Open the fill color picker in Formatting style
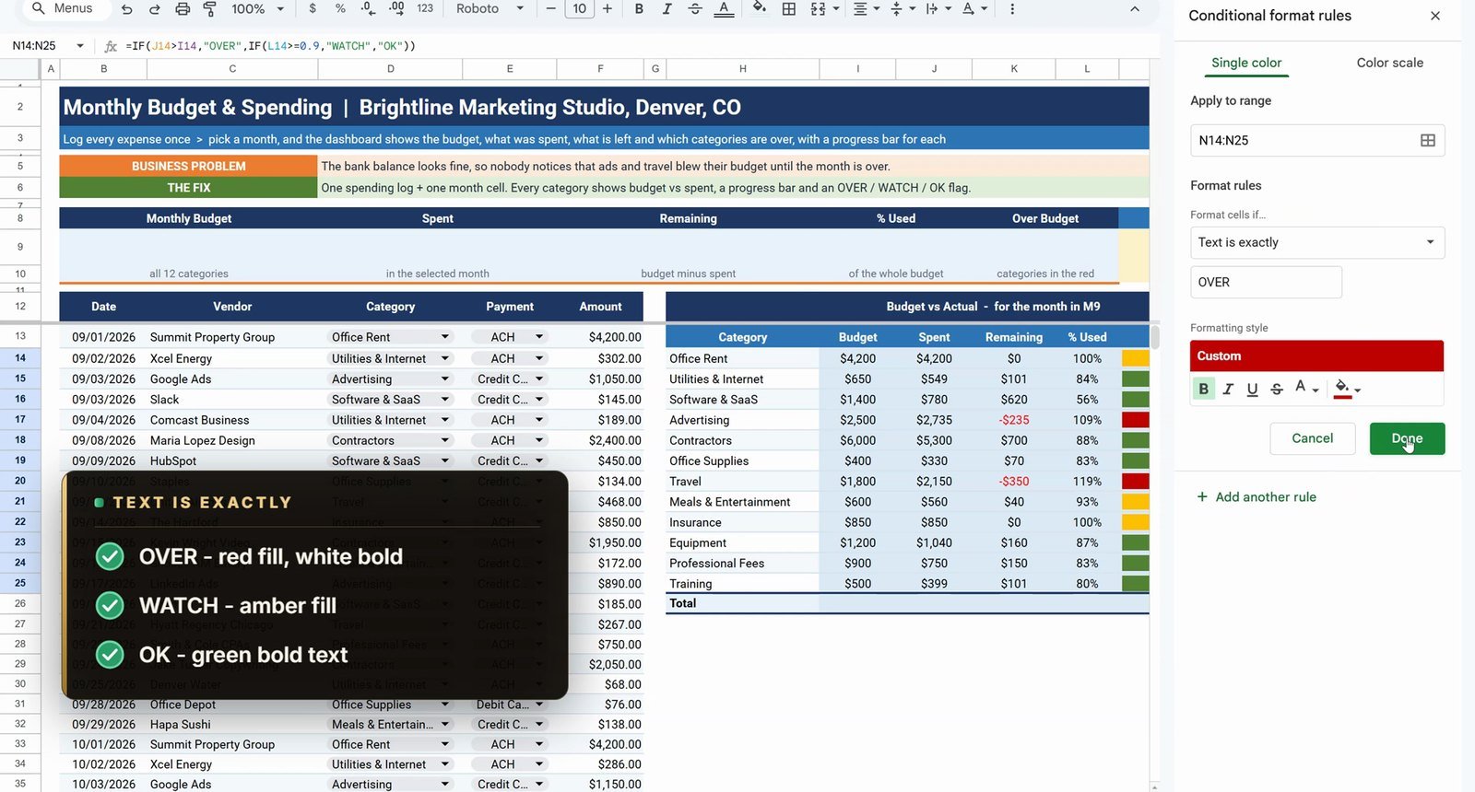This screenshot has width=1475, height=792. [1347, 389]
